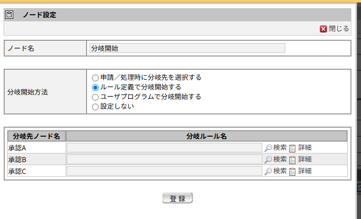361x219 pixels.
Task: Open the clipboard detail icon for 承認A
Action: click(292, 148)
